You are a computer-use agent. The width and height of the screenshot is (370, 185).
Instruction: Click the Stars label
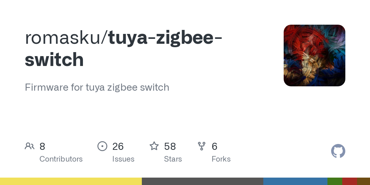(x=173, y=159)
